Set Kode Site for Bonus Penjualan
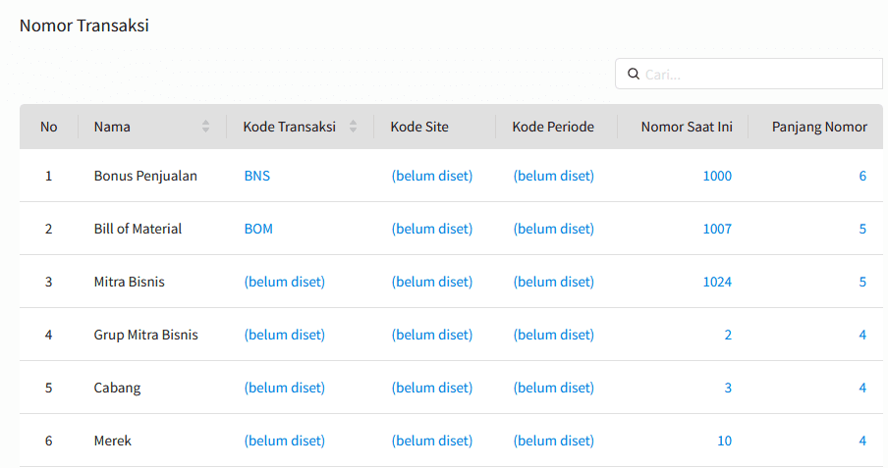Image resolution: width=888 pixels, height=468 pixels. click(x=431, y=176)
